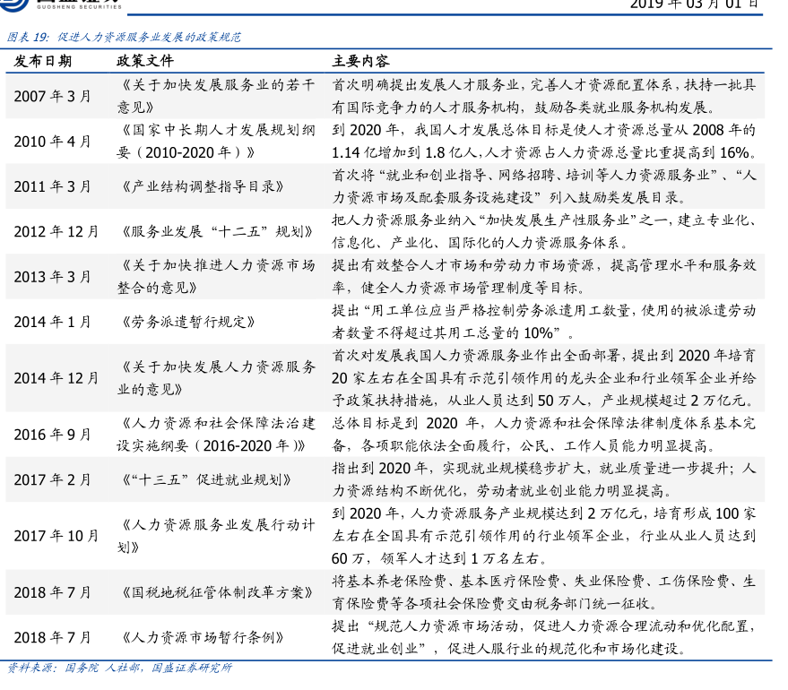Click the 资料来源 source line at bottom
This screenshot has height=690, width=788.
(x=119, y=668)
